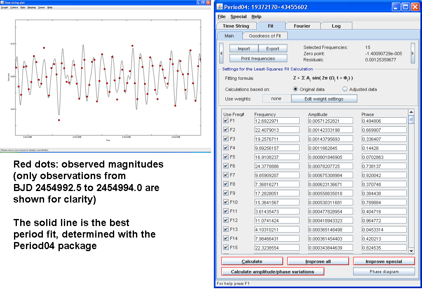Click Print frequencies button
This screenshot has height=296, width=422.
coord(258,58)
